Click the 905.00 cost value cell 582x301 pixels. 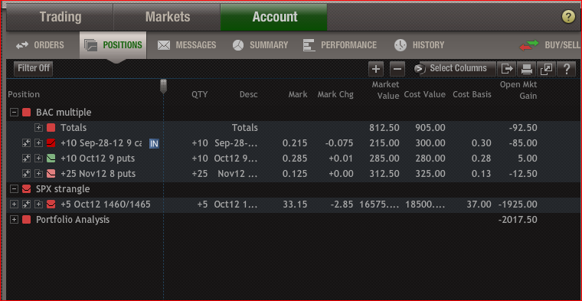pos(430,128)
